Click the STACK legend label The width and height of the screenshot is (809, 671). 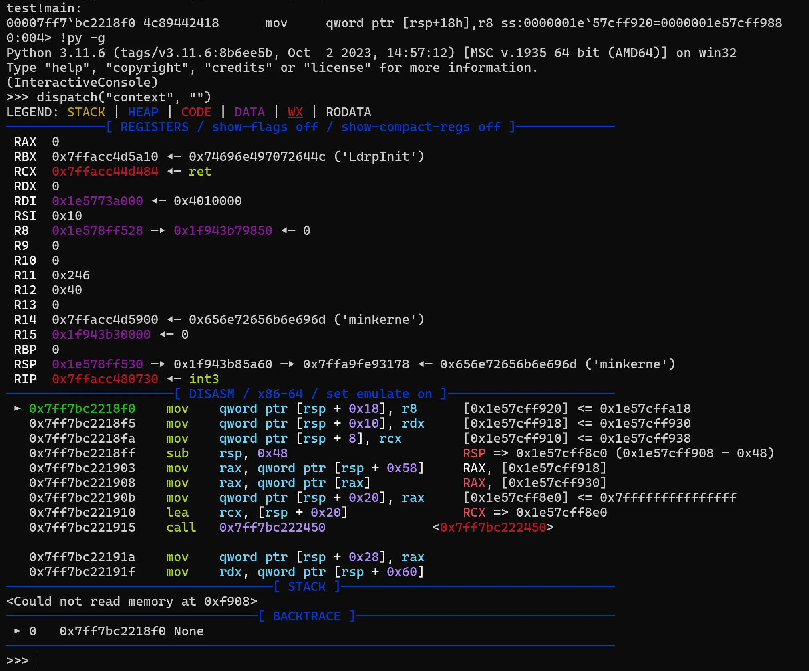86,112
